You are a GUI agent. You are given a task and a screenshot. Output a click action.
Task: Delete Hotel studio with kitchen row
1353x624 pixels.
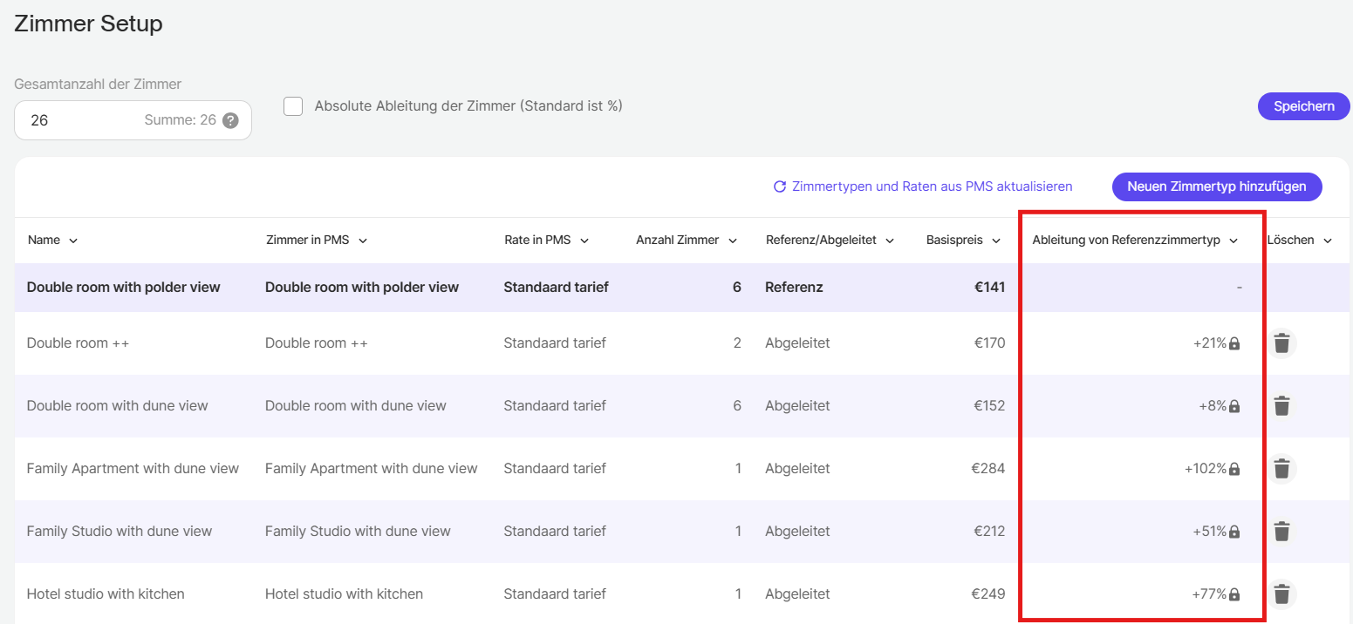tap(1281, 594)
